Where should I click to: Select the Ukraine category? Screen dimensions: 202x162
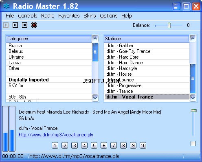click(x=49, y=57)
